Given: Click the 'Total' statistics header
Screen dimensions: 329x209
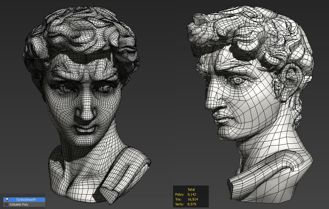Looking at the screenshot, I should point(191,190).
